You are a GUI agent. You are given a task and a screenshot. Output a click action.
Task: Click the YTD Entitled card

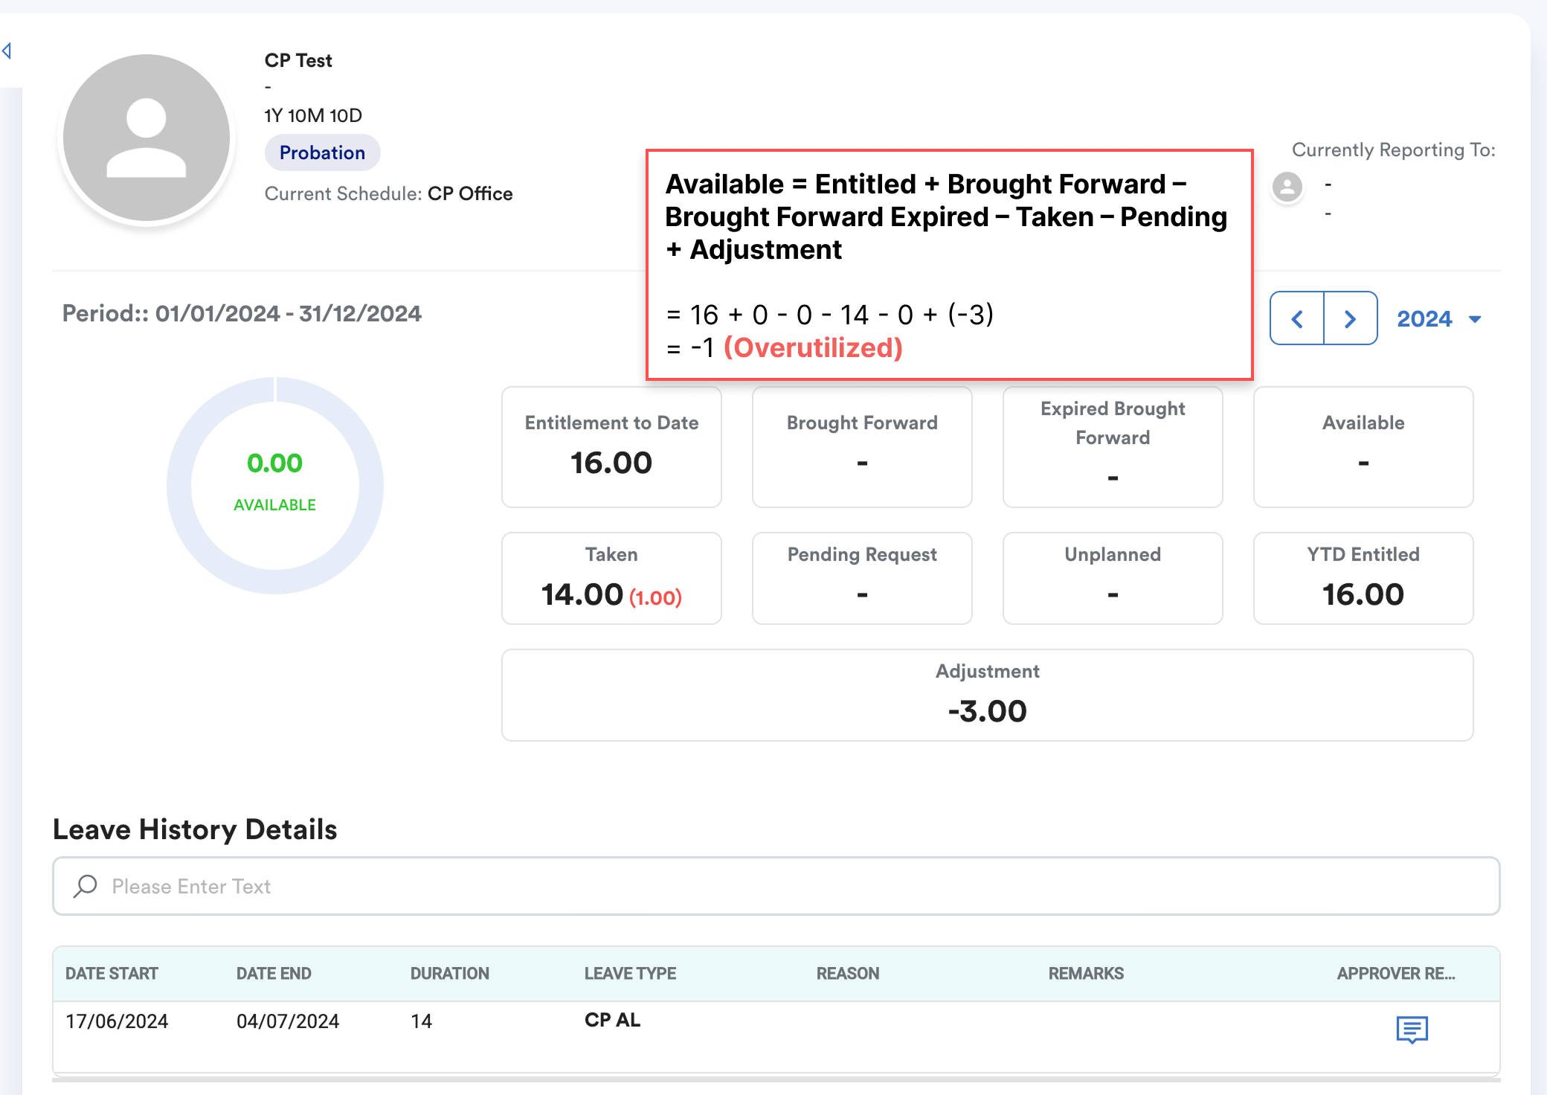[1363, 579]
